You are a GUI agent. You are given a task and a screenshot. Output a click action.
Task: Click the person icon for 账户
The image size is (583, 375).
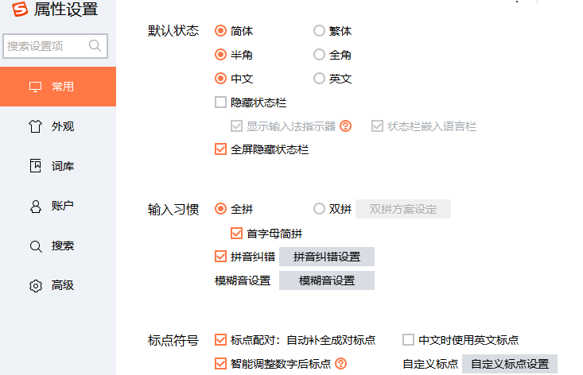[35, 206]
